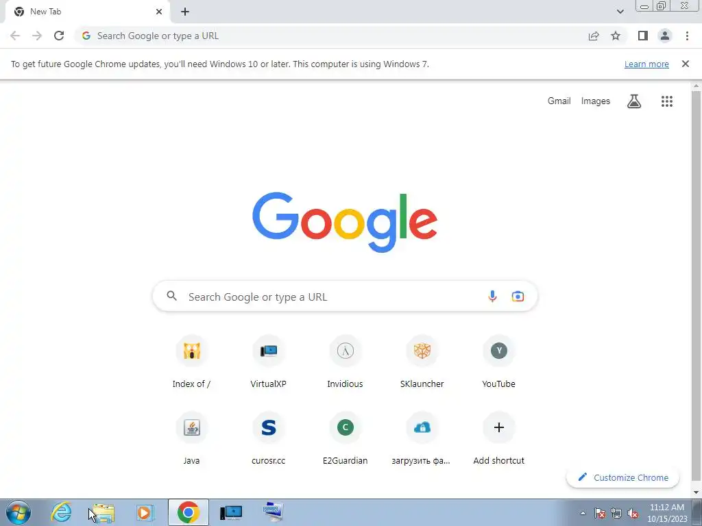The width and height of the screenshot is (702, 526).
Task: Reload the page with the refresh icon
Action: click(59, 36)
